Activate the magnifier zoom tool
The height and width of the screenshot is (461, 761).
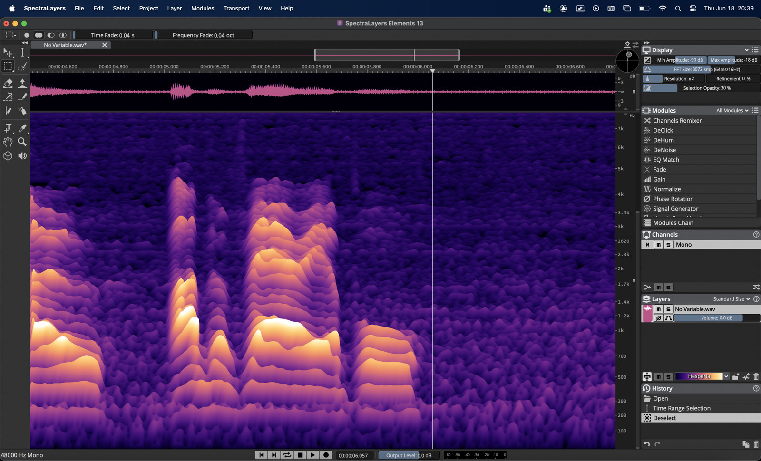click(x=22, y=142)
